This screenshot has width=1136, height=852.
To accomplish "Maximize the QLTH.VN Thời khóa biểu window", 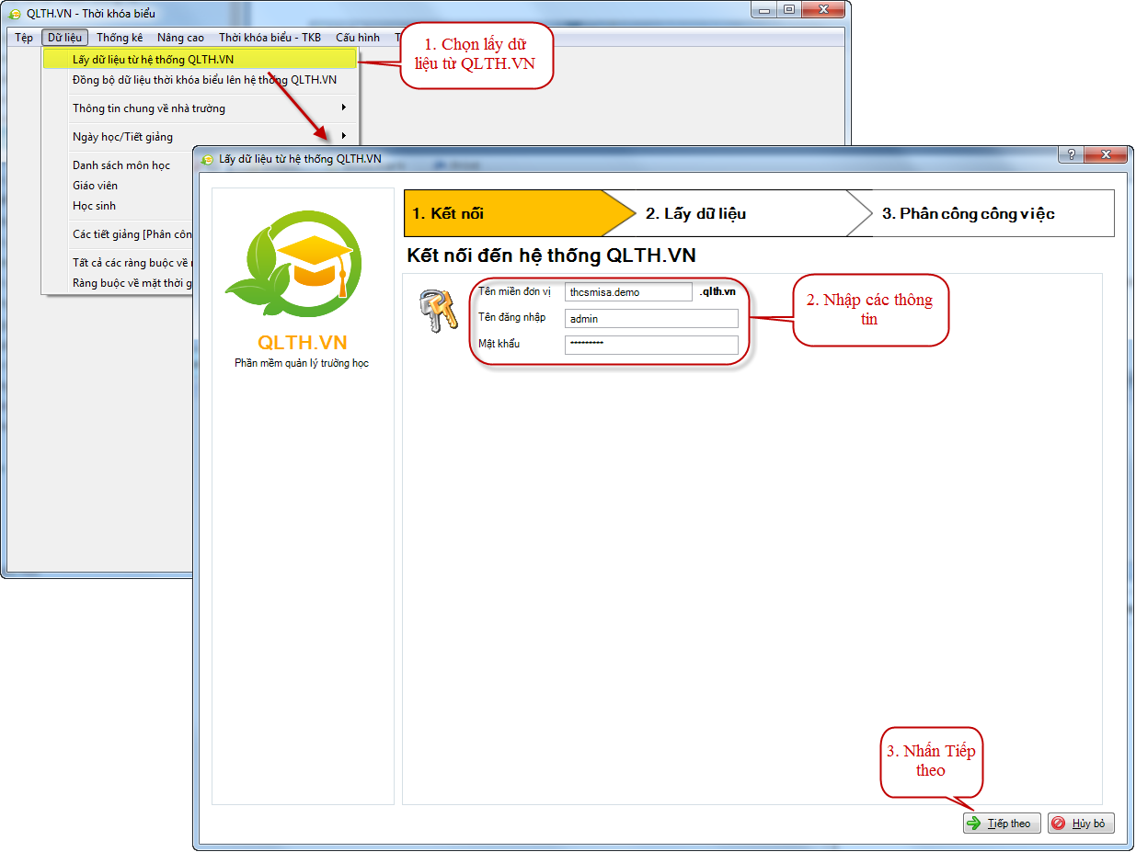I will [788, 9].
